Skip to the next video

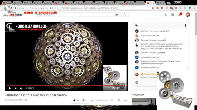[16, 88]
